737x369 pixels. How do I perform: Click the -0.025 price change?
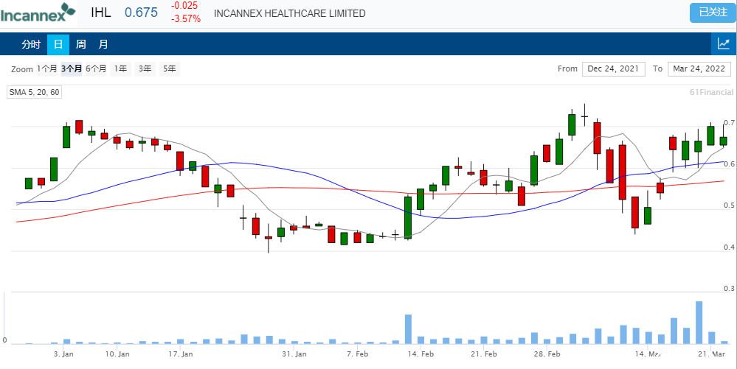[x=184, y=6]
